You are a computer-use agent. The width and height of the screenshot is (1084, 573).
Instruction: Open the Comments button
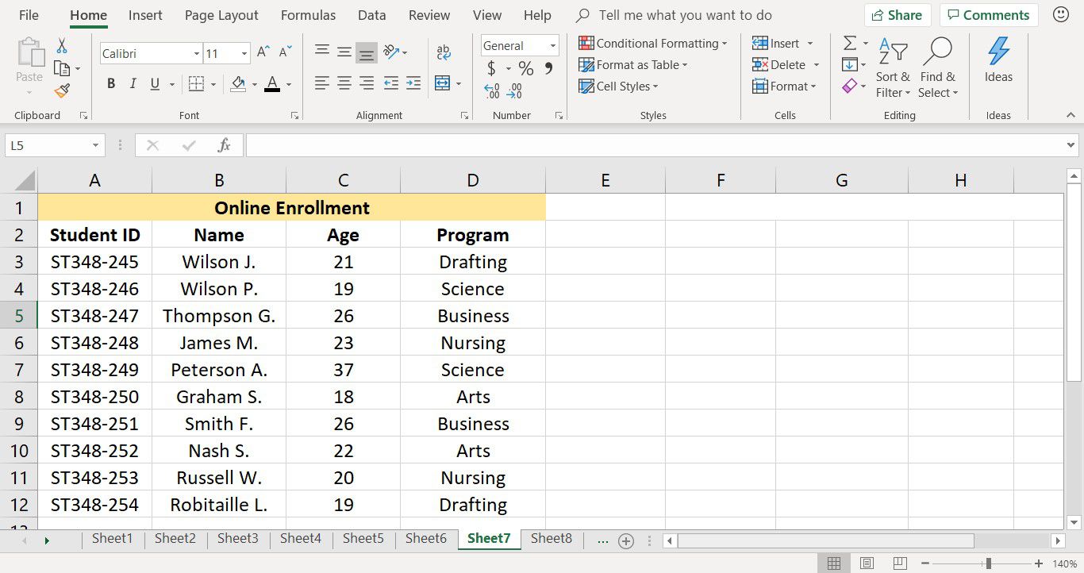point(988,15)
